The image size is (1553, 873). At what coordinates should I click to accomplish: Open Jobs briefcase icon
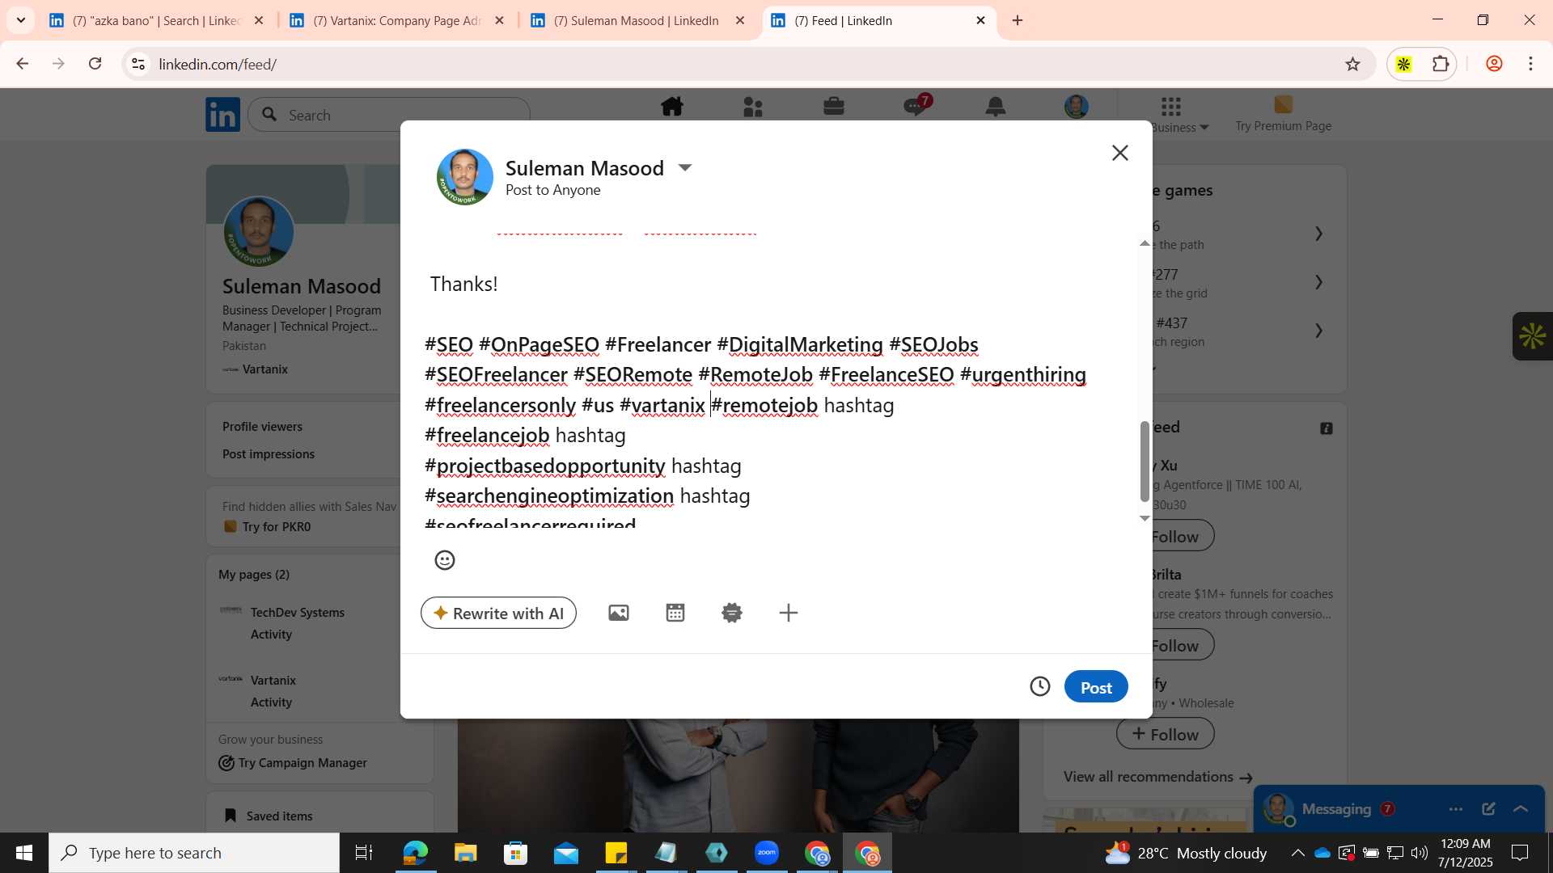[x=834, y=107]
